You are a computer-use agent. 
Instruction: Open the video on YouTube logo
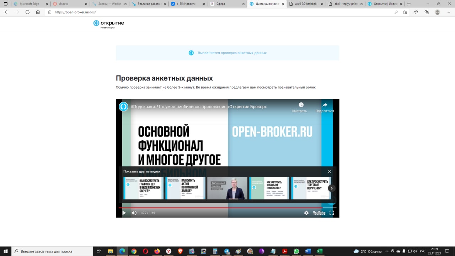click(319, 213)
